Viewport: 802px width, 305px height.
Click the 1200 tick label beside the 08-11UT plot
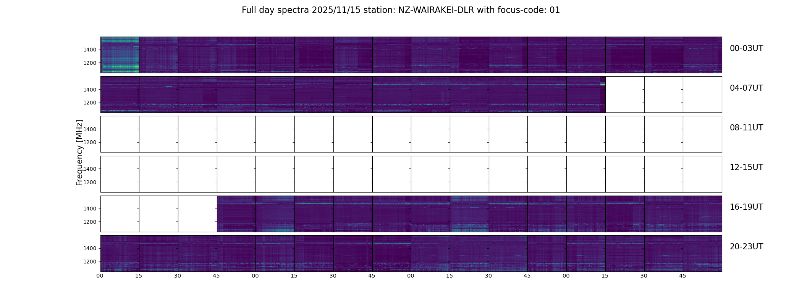(x=90, y=142)
